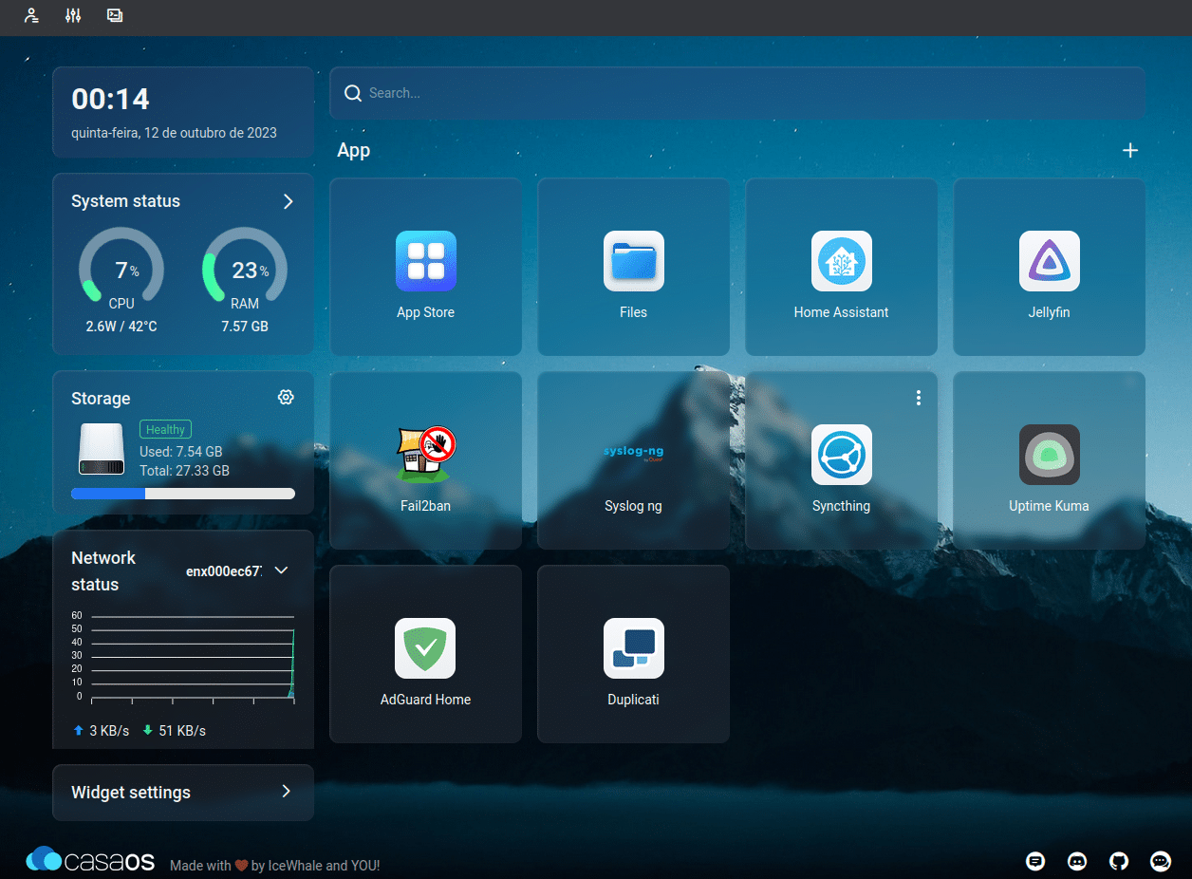Screen dimensions: 1192x879
Task: Open the GitHub icon in footer
Action: pos(1119,861)
